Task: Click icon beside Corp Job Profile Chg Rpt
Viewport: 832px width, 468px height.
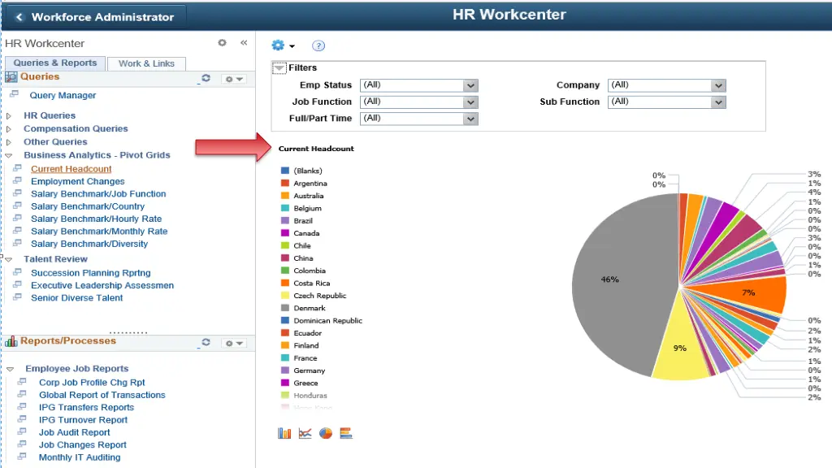Action: pyautogui.click(x=22, y=381)
